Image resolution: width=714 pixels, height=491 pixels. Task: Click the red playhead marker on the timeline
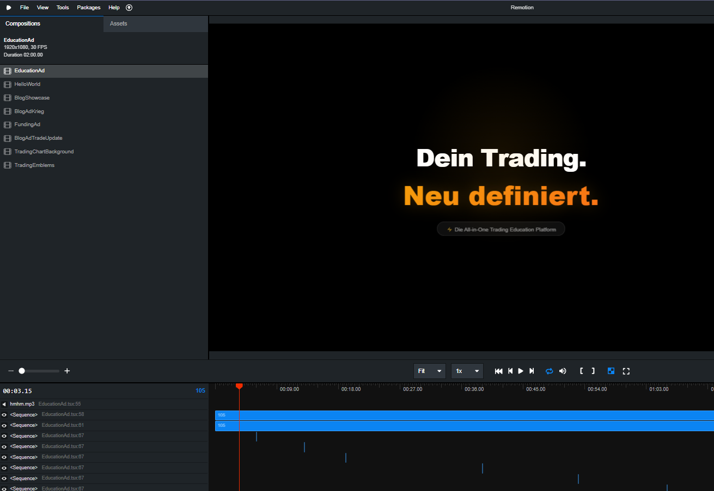239,387
